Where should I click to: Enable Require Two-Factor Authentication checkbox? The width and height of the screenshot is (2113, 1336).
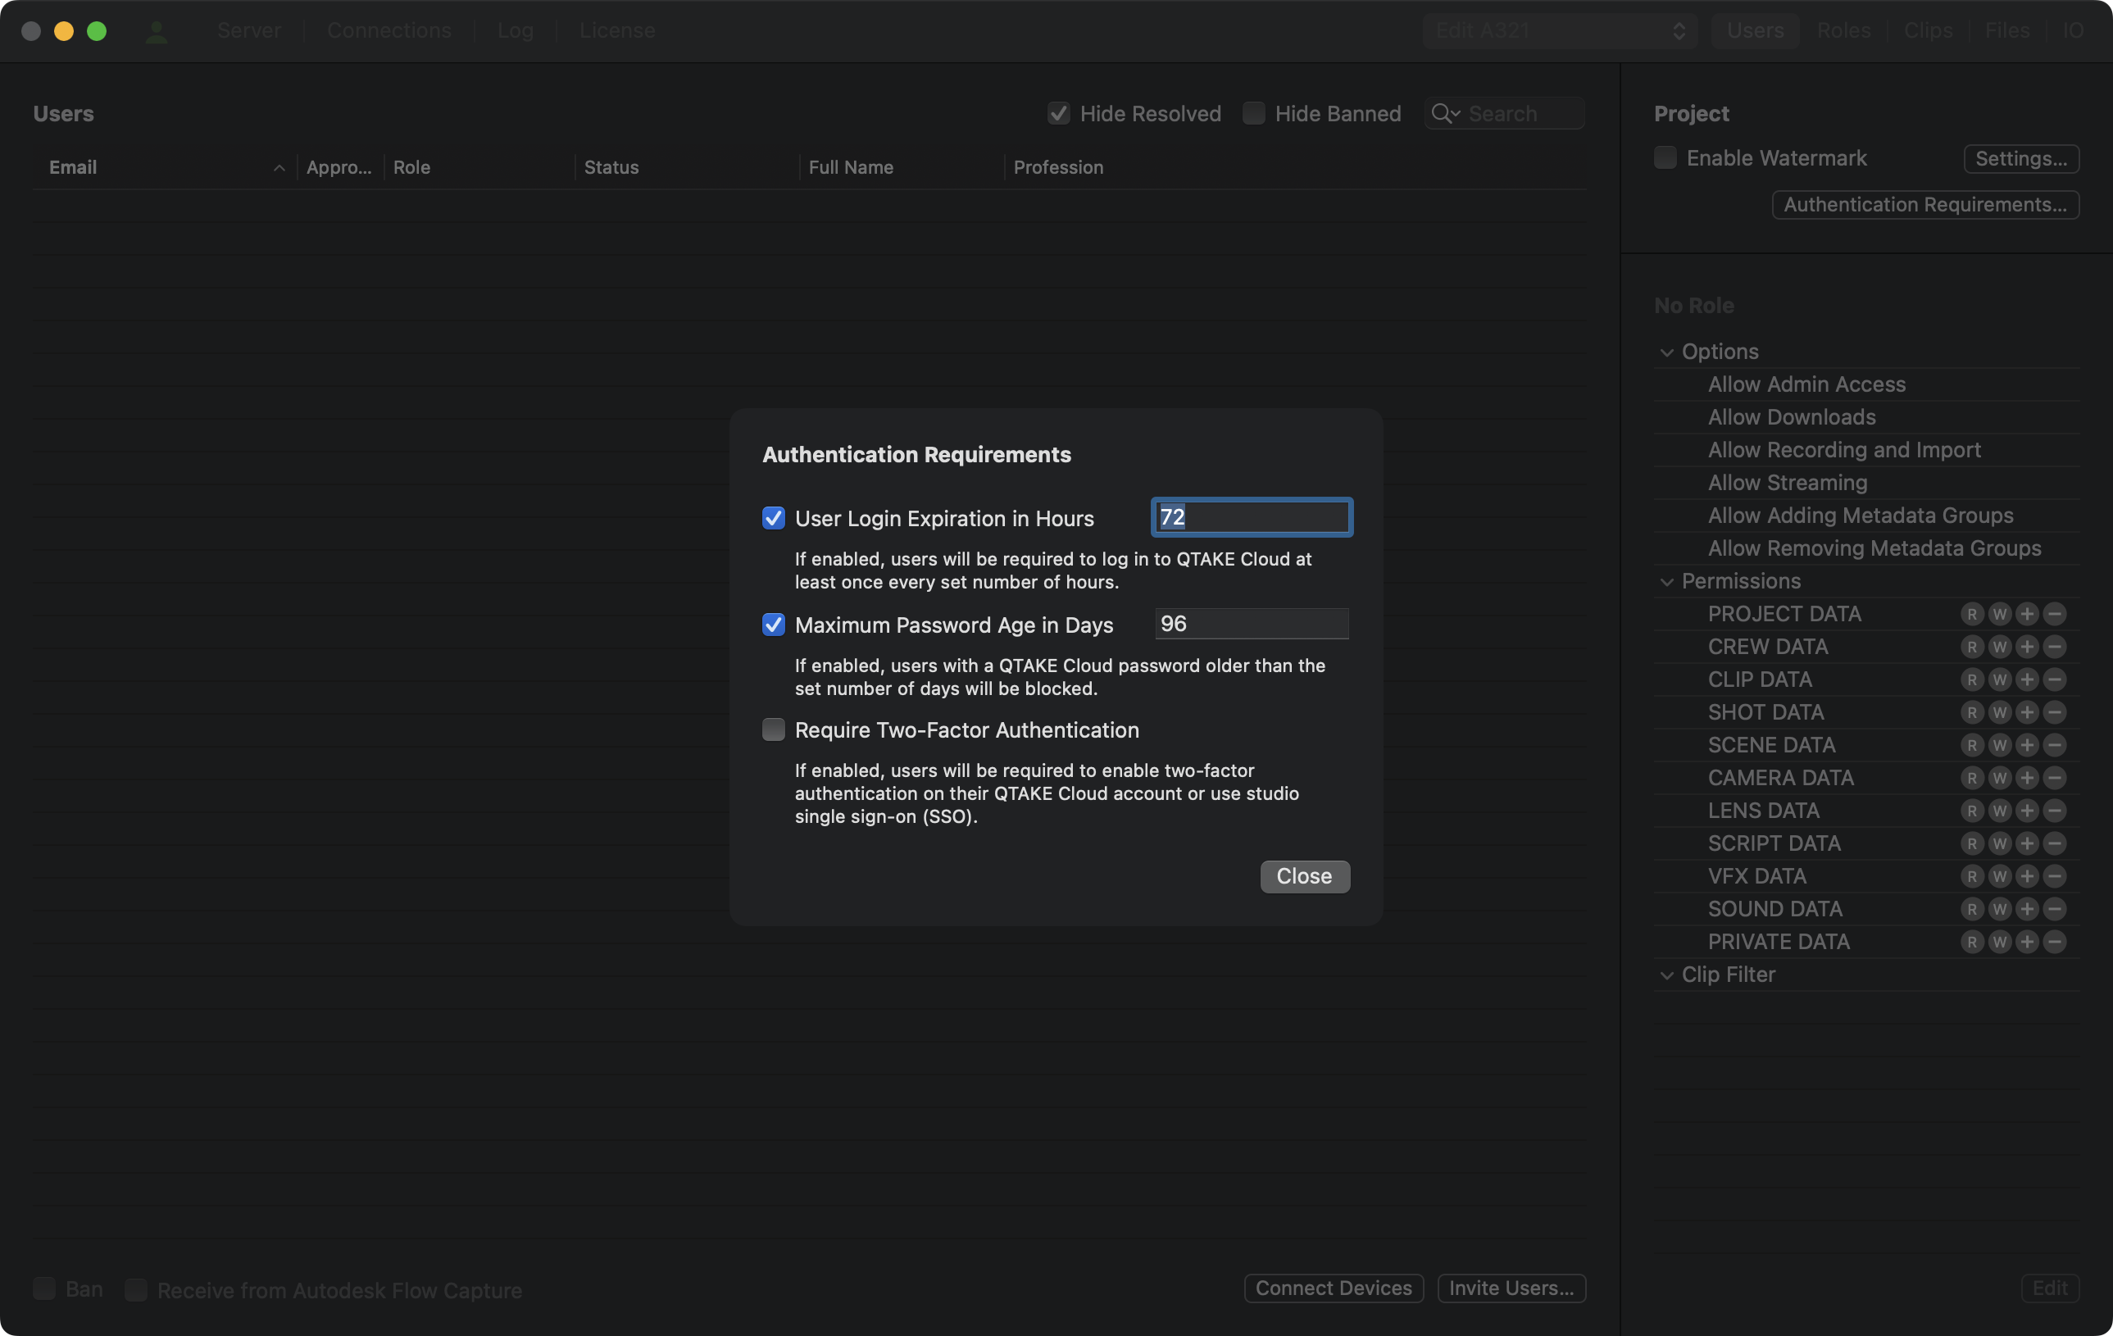click(x=773, y=729)
